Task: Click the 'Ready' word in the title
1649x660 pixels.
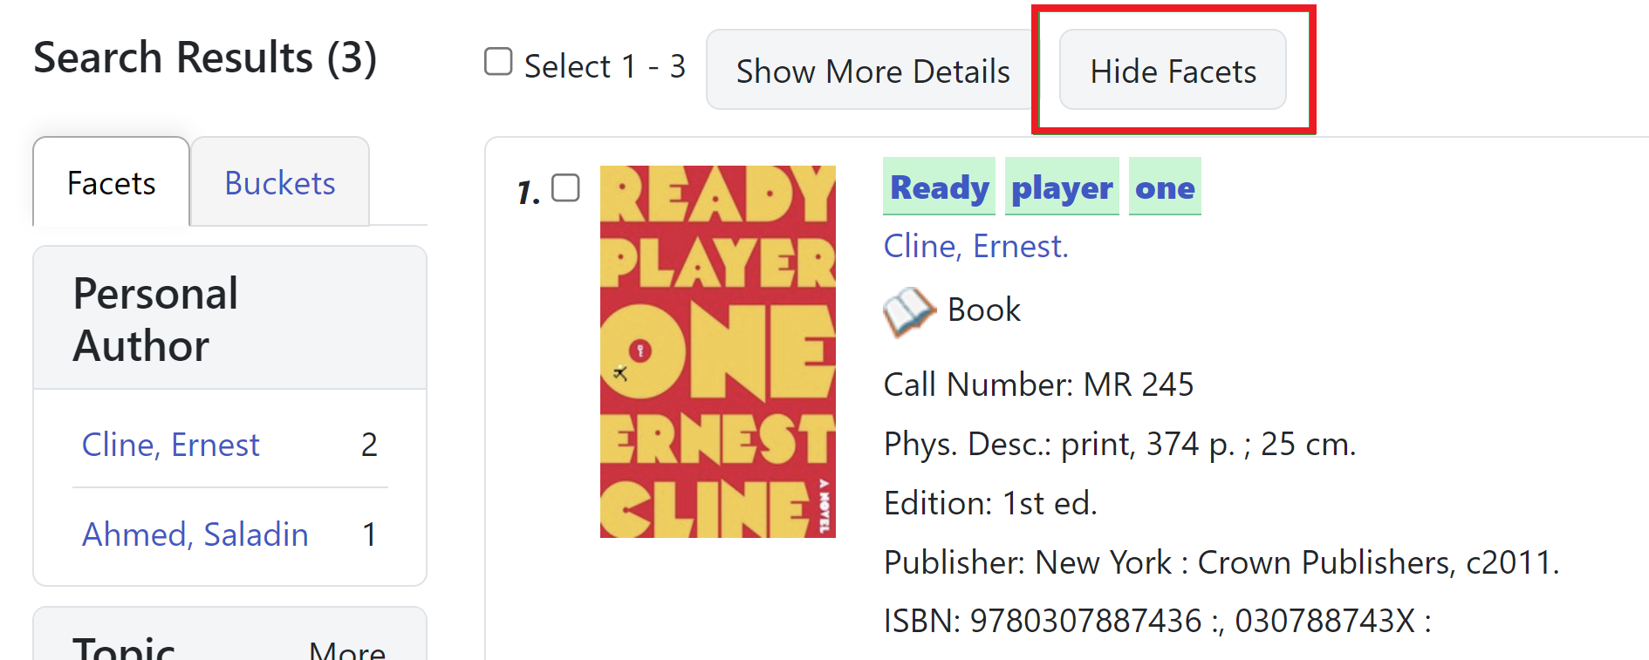Action: [938, 187]
